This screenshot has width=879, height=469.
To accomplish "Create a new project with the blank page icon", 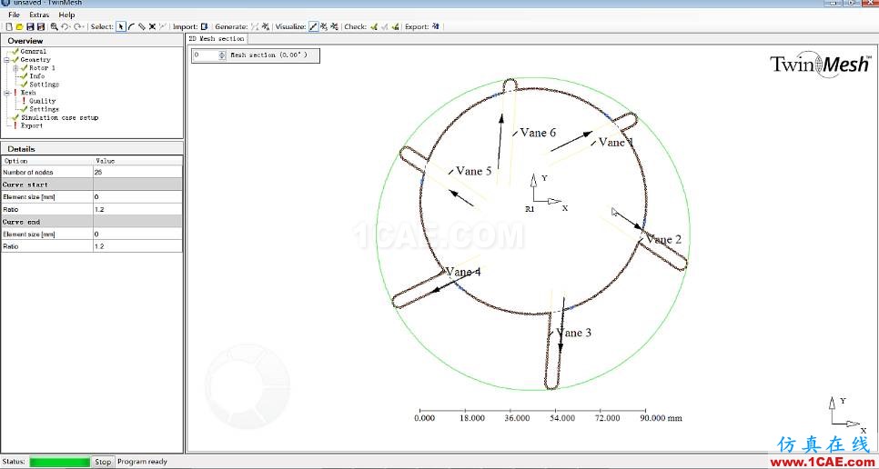I will tap(9, 26).
